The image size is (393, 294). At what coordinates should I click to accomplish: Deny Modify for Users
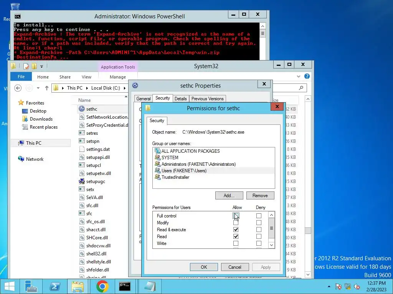point(259,222)
